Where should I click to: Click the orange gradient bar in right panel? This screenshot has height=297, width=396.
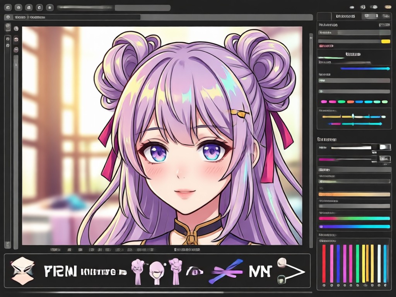(x=354, y=194)
